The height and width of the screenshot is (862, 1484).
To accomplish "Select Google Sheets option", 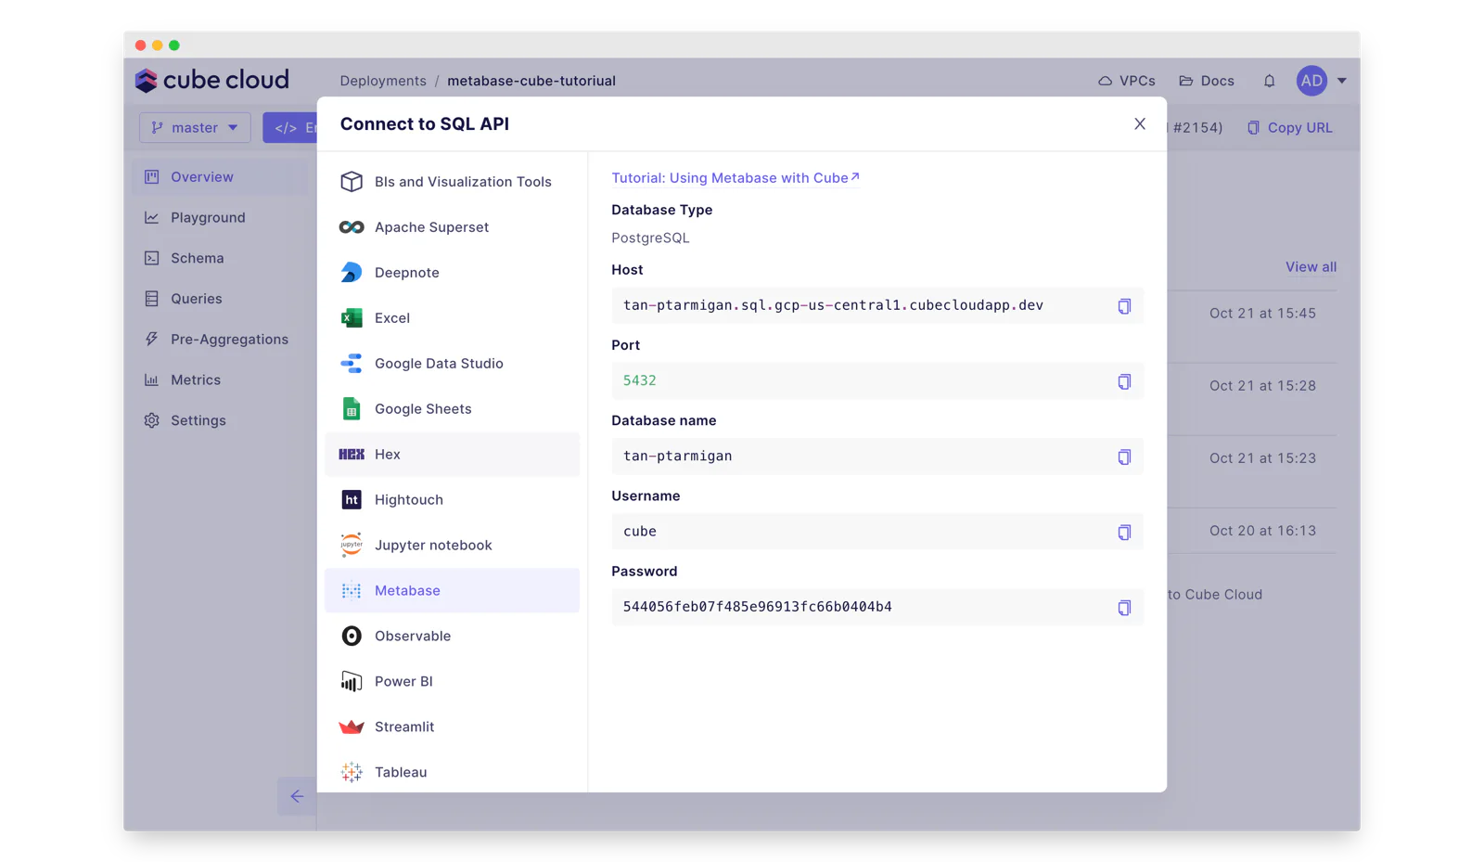I will tap(453, 409).
